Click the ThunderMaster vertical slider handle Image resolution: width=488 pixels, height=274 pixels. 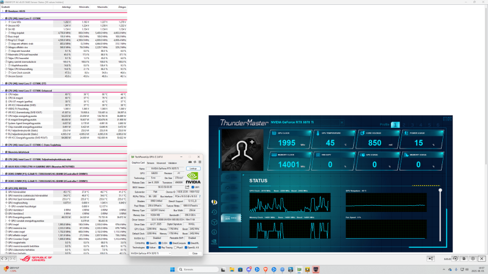440,190
